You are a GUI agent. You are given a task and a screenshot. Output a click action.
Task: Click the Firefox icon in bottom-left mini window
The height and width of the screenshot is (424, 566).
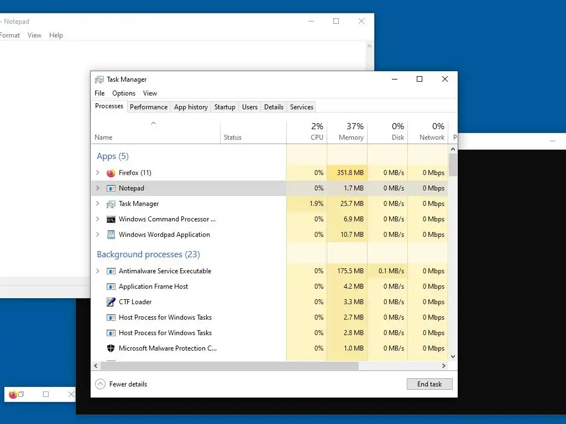[x=13, y=394]
